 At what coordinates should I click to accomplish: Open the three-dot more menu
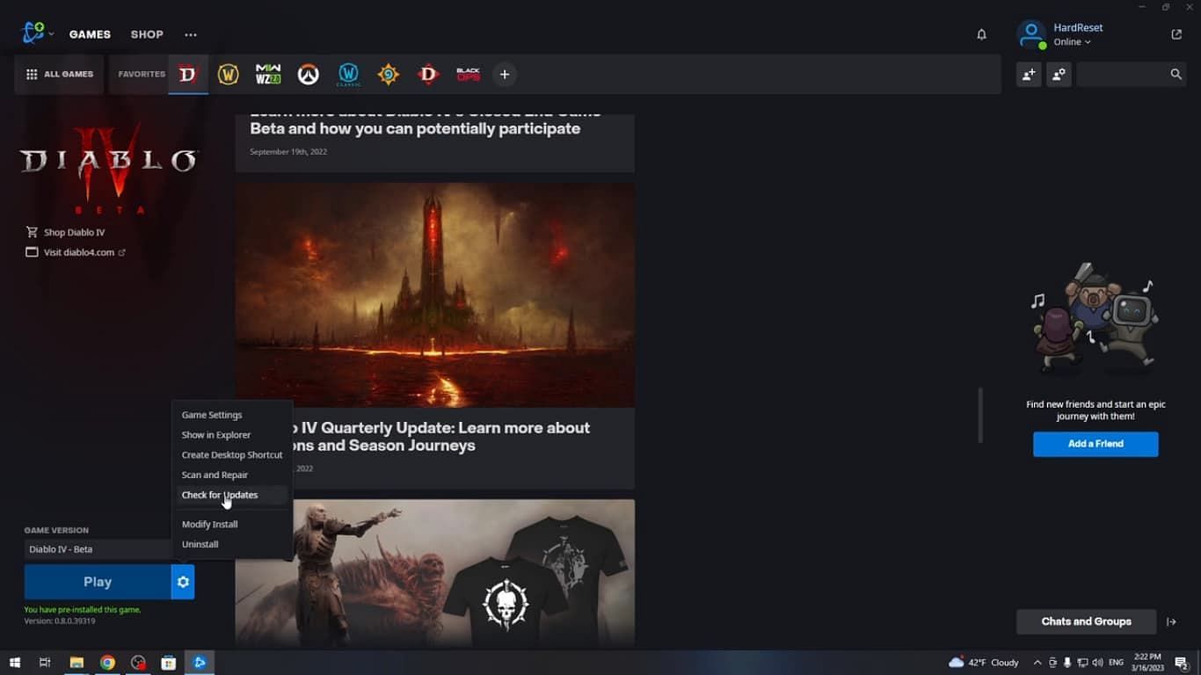tap(191, 34)
